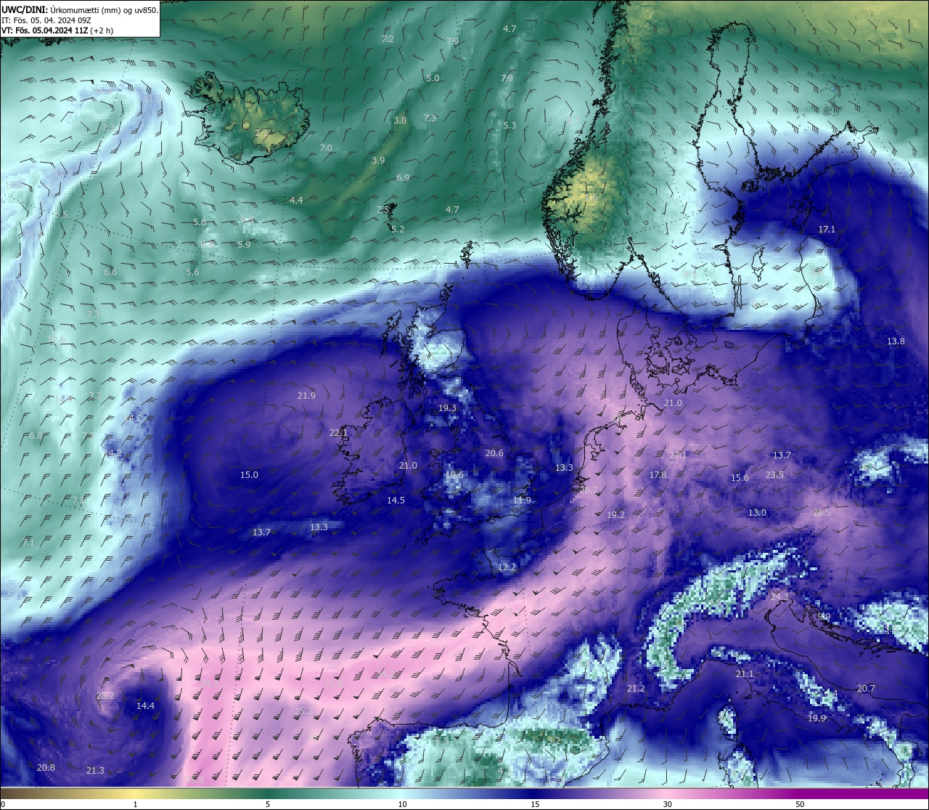This screenshot has width=929, height=810.
Task: Click the 19.3 value over northern Britain
Action: [x=447, y=408]
